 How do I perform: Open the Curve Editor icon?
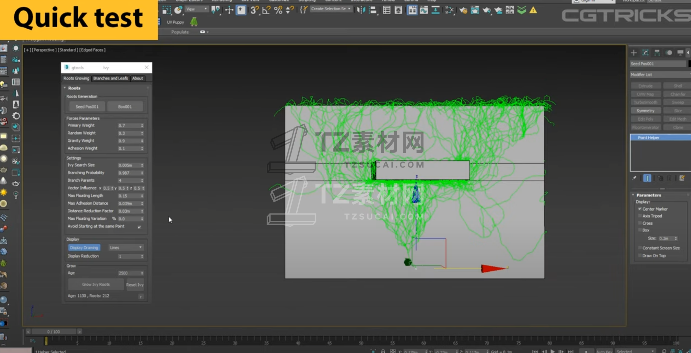coord(424,10)
